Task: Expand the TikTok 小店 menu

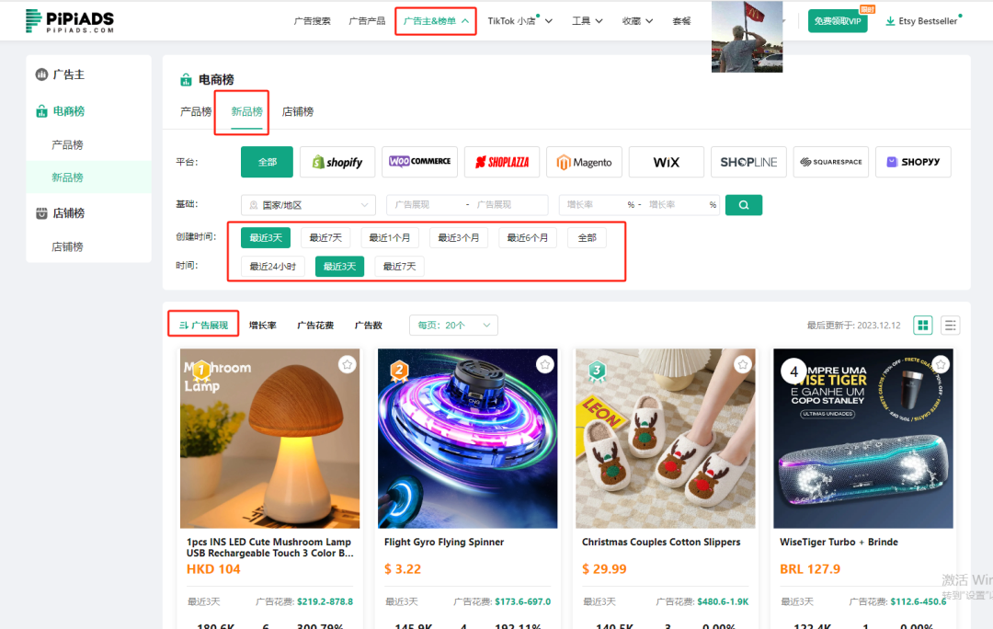Action: click(x=519, y=21)
